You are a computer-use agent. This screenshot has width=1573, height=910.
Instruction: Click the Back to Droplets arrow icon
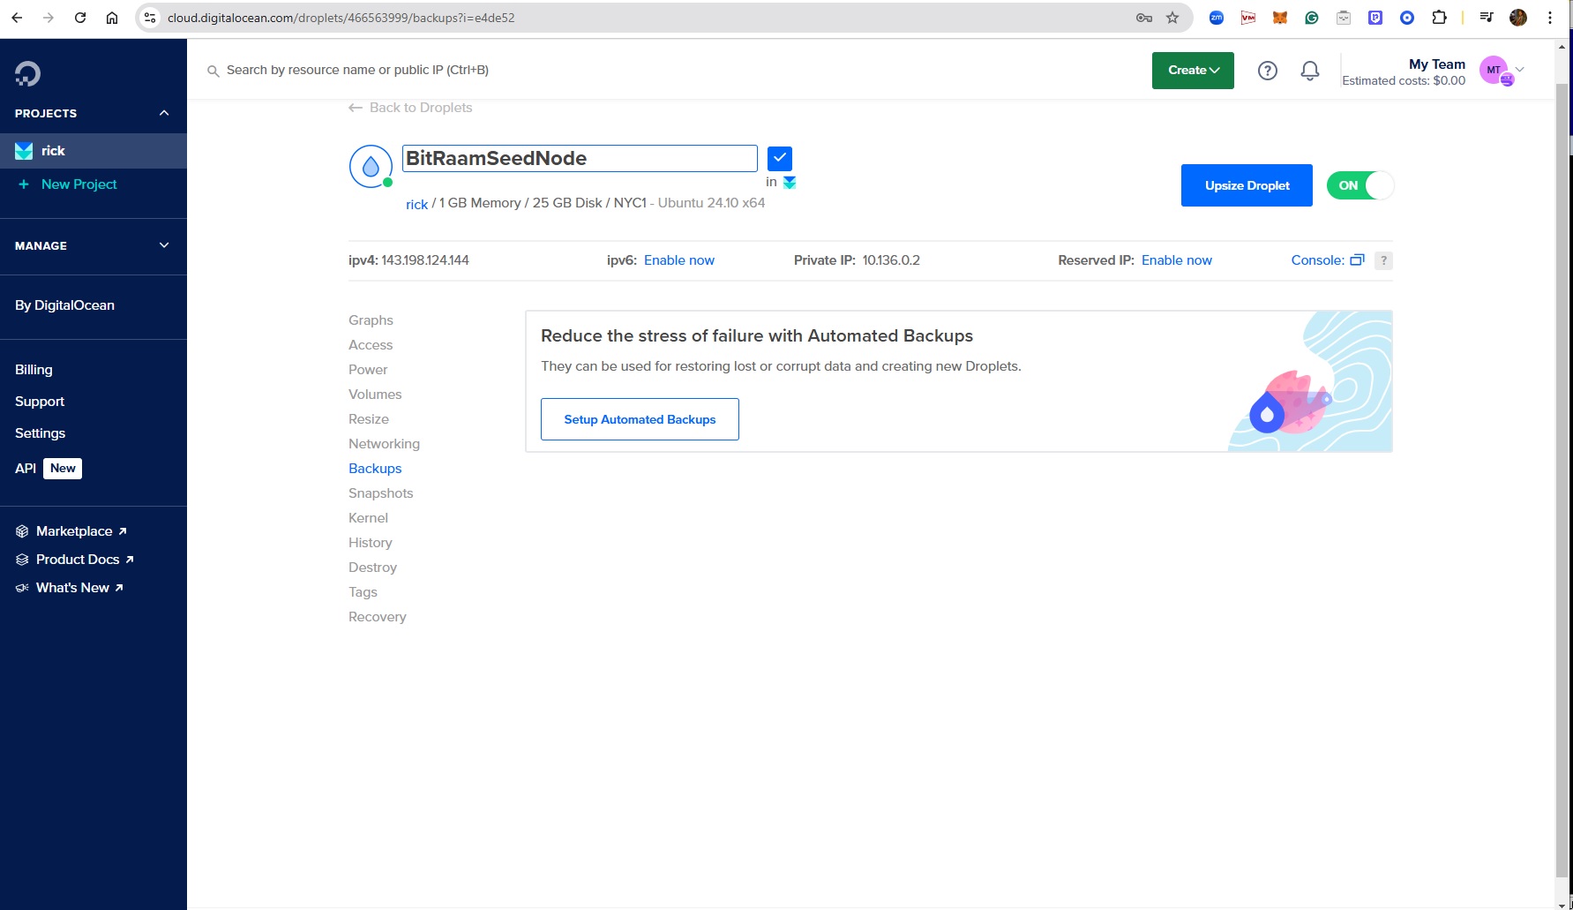pyautogui.click(x=356, y=108)
